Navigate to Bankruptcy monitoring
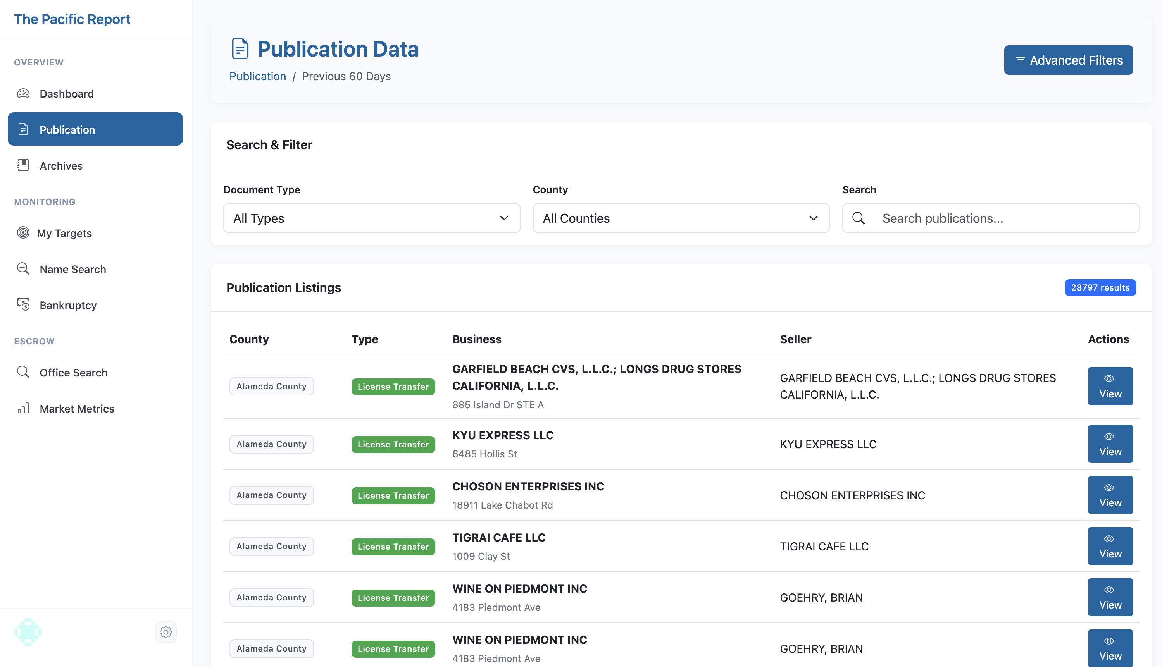The height and width of the screenshot is (667, 1162). click(x=95, y=305)
